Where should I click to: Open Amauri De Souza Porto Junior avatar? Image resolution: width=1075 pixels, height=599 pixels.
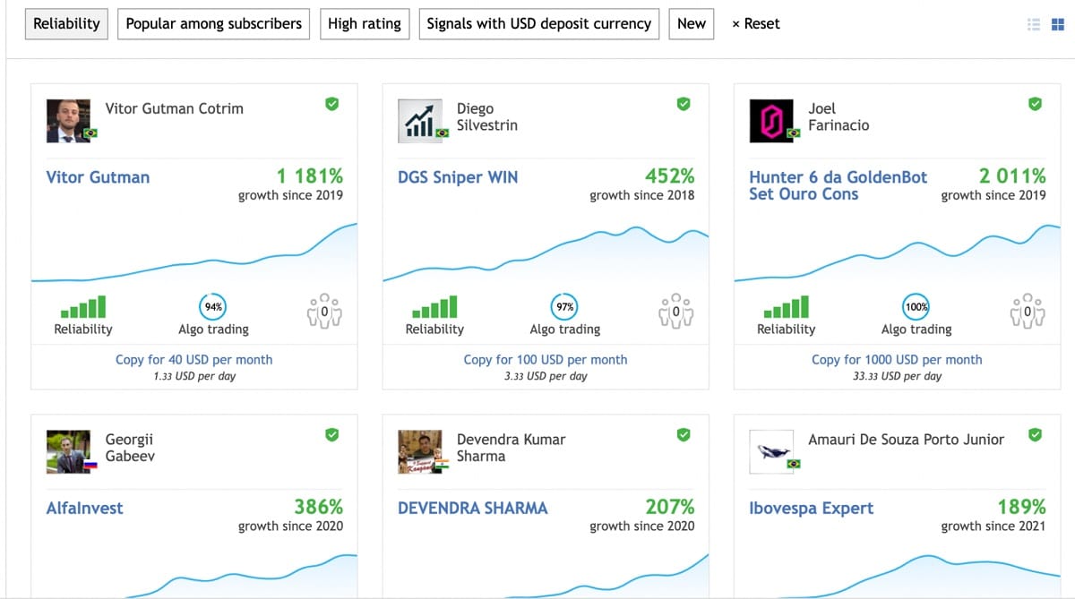771,452
